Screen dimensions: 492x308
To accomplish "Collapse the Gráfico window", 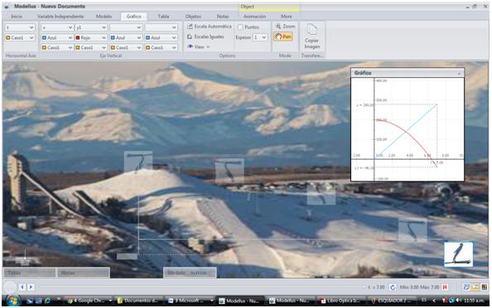I will 459,74.
